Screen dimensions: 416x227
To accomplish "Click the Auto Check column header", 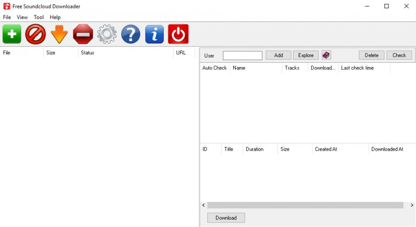I will pos(215,68).
